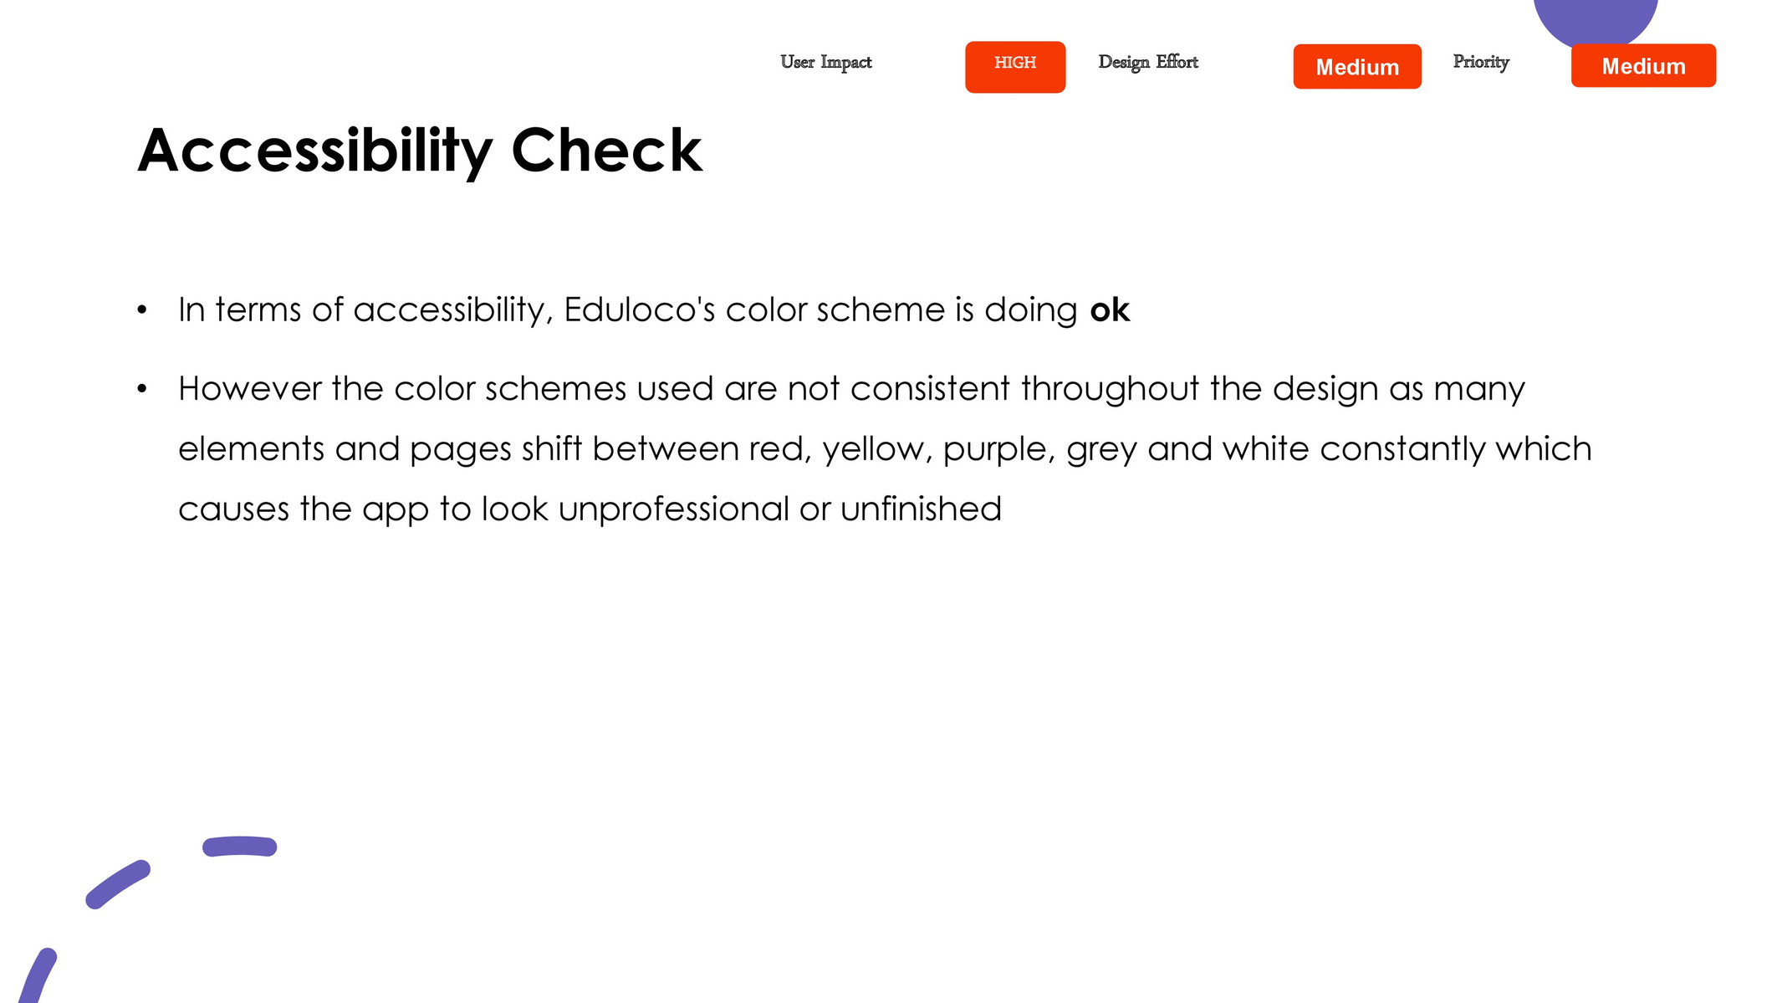The height and width of the screenshot is (1003, 1782).
Task: Click the word Eduloco's in first bullet
Action: click(640, 310)
